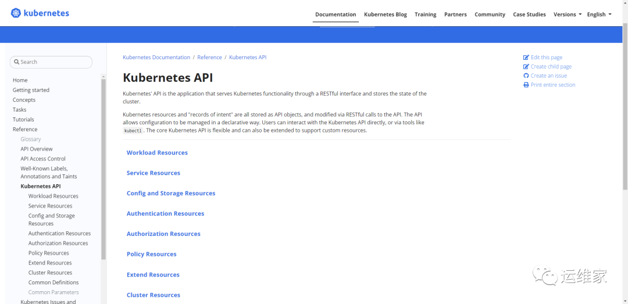The height and width of the screenshot is (304, 628).
Task: Open Authorization Resources main content link
Action: click(163, 234)
